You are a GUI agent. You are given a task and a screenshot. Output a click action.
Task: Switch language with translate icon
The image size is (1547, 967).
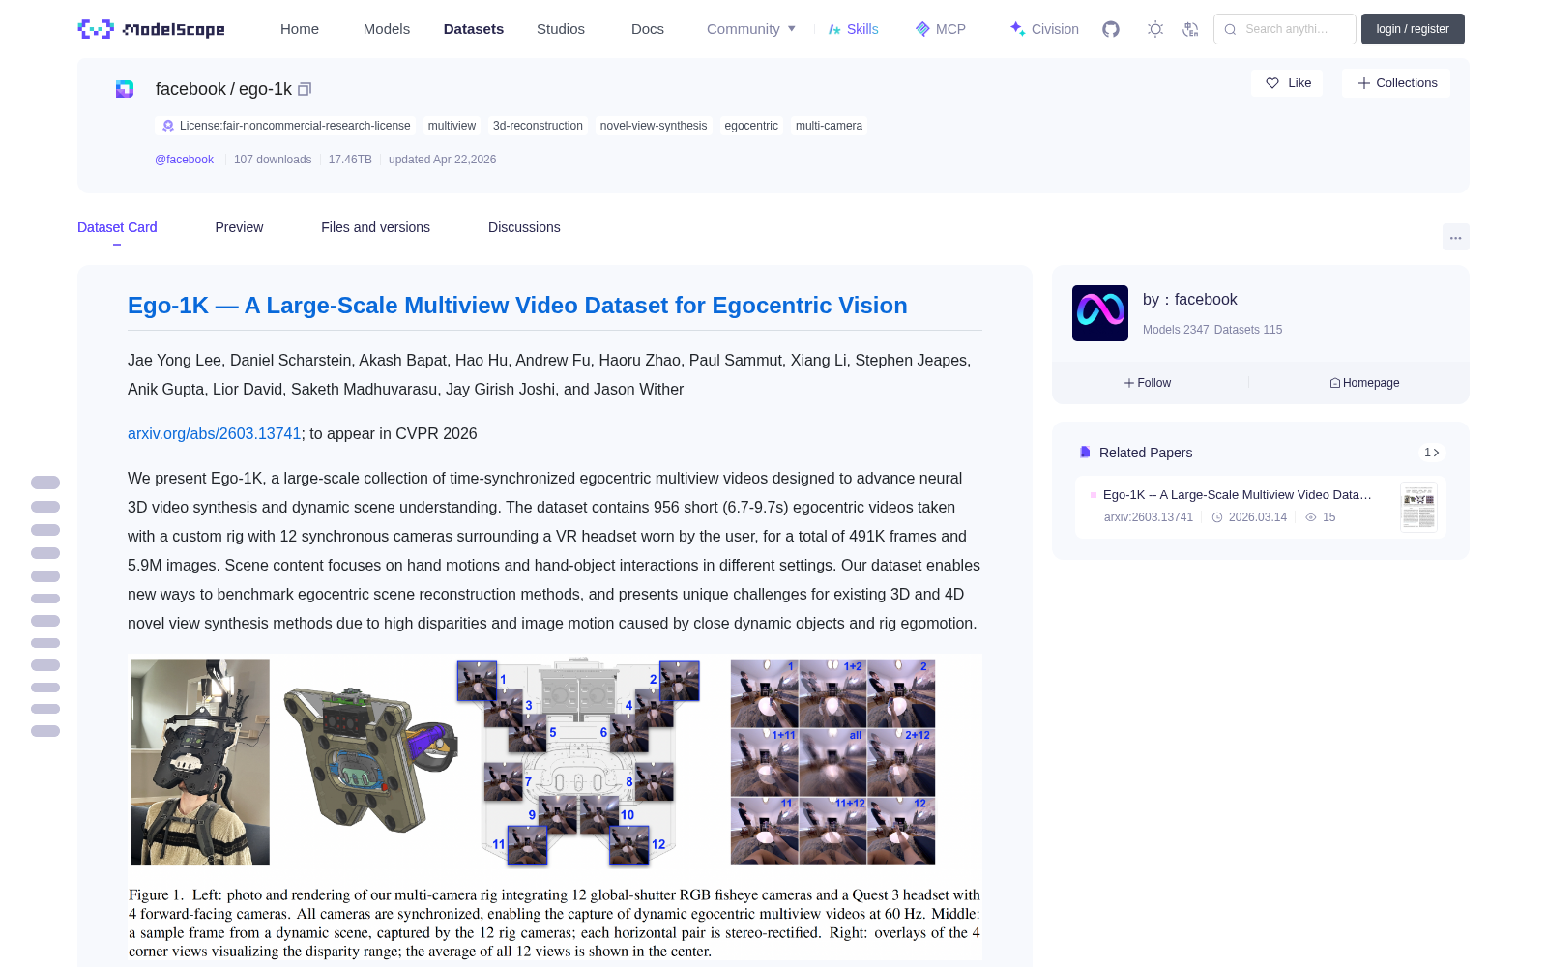pos(1191,29)
